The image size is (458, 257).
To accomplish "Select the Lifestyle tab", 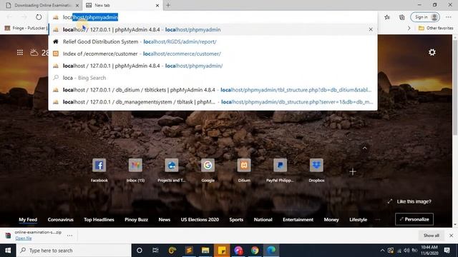I will click(x=358, y=219).
